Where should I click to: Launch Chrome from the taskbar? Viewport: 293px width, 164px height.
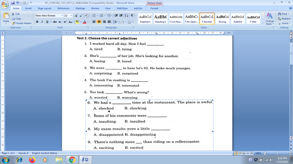coord(72,160)
